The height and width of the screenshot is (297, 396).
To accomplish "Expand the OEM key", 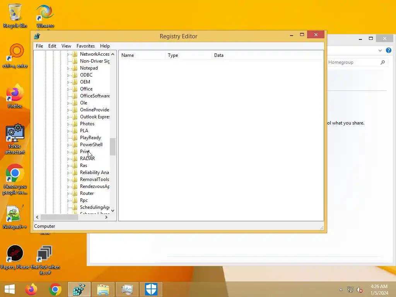I will [68, 82].
